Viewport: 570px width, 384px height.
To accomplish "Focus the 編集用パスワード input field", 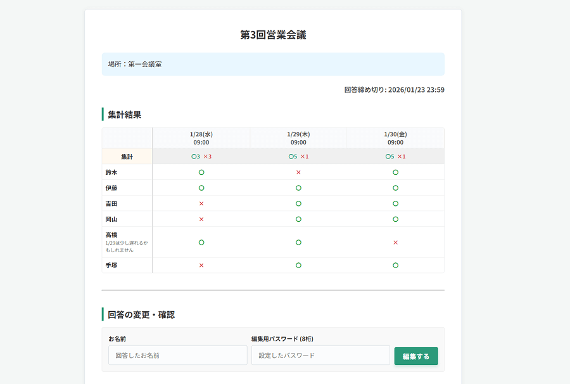I will (x=320, y=355).
